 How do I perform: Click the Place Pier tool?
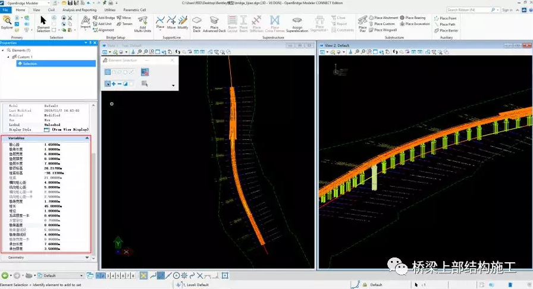click(362, 24)
